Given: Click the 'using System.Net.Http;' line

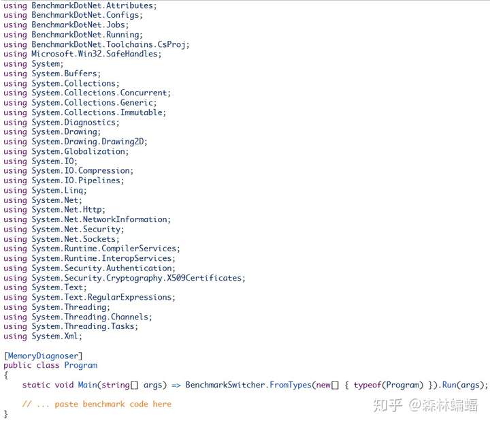Looking at the screenshot, I should tap(54, 210).
